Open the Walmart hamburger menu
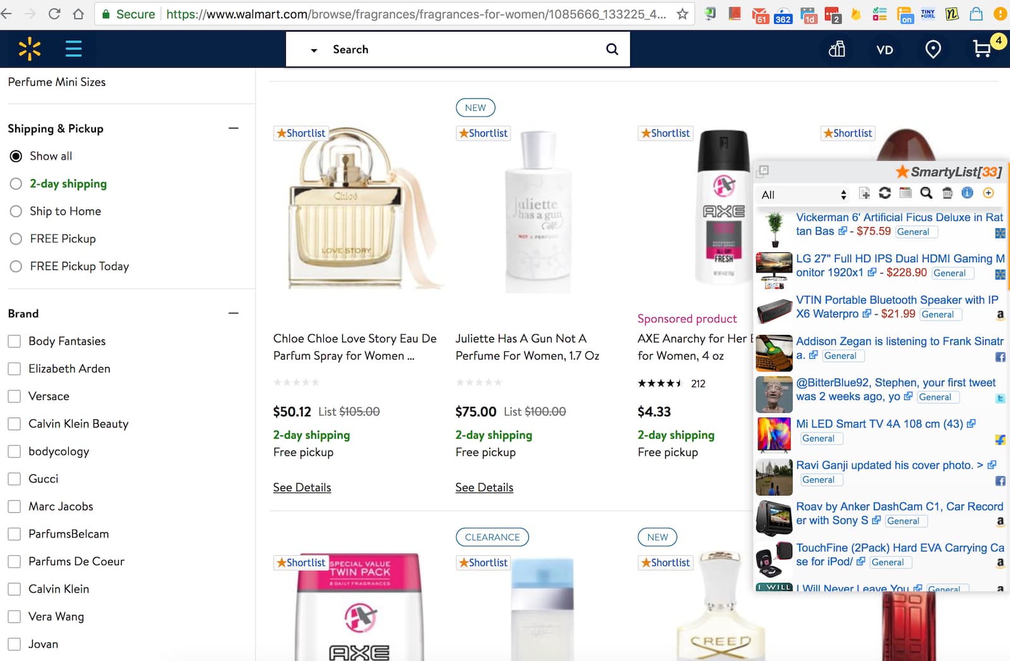 pos(74,49)
